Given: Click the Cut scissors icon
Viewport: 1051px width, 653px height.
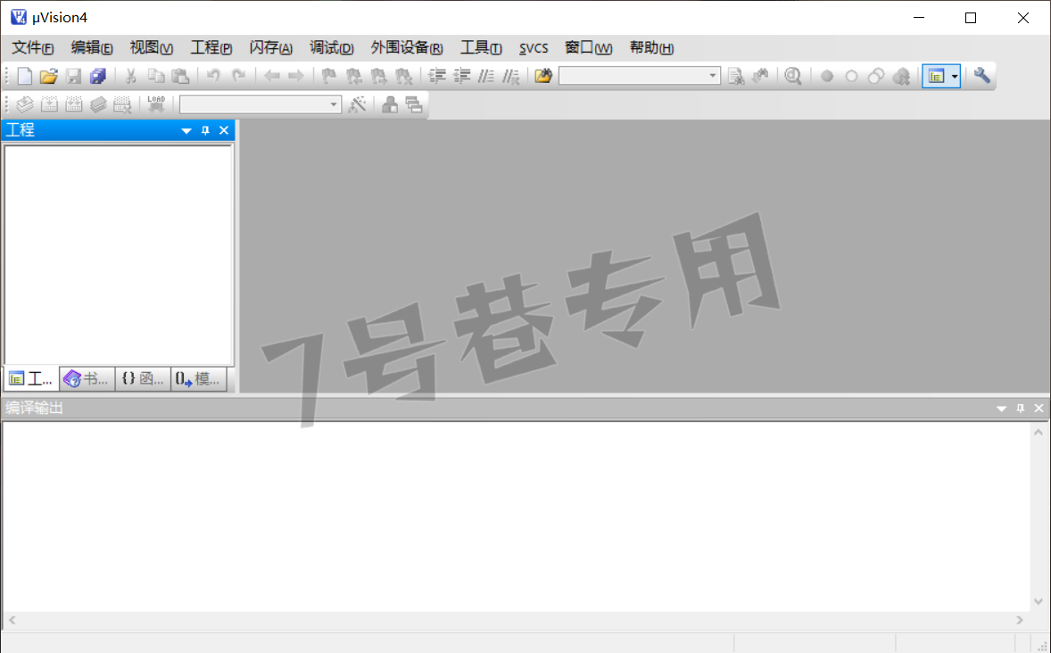Looking at the screenshot, I should point(130,77).
